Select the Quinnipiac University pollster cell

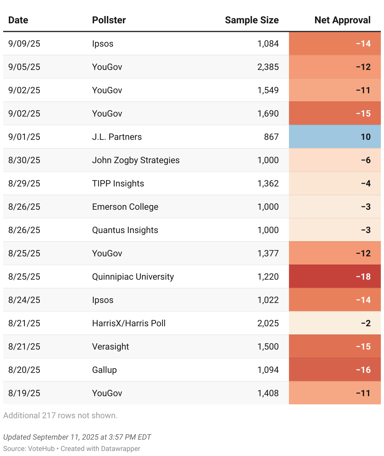pyautogui.click(x=133, y=276)
